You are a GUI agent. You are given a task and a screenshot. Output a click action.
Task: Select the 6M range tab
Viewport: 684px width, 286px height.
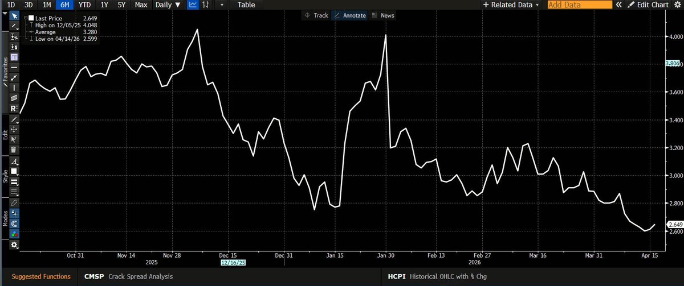(x=65, y=5)
